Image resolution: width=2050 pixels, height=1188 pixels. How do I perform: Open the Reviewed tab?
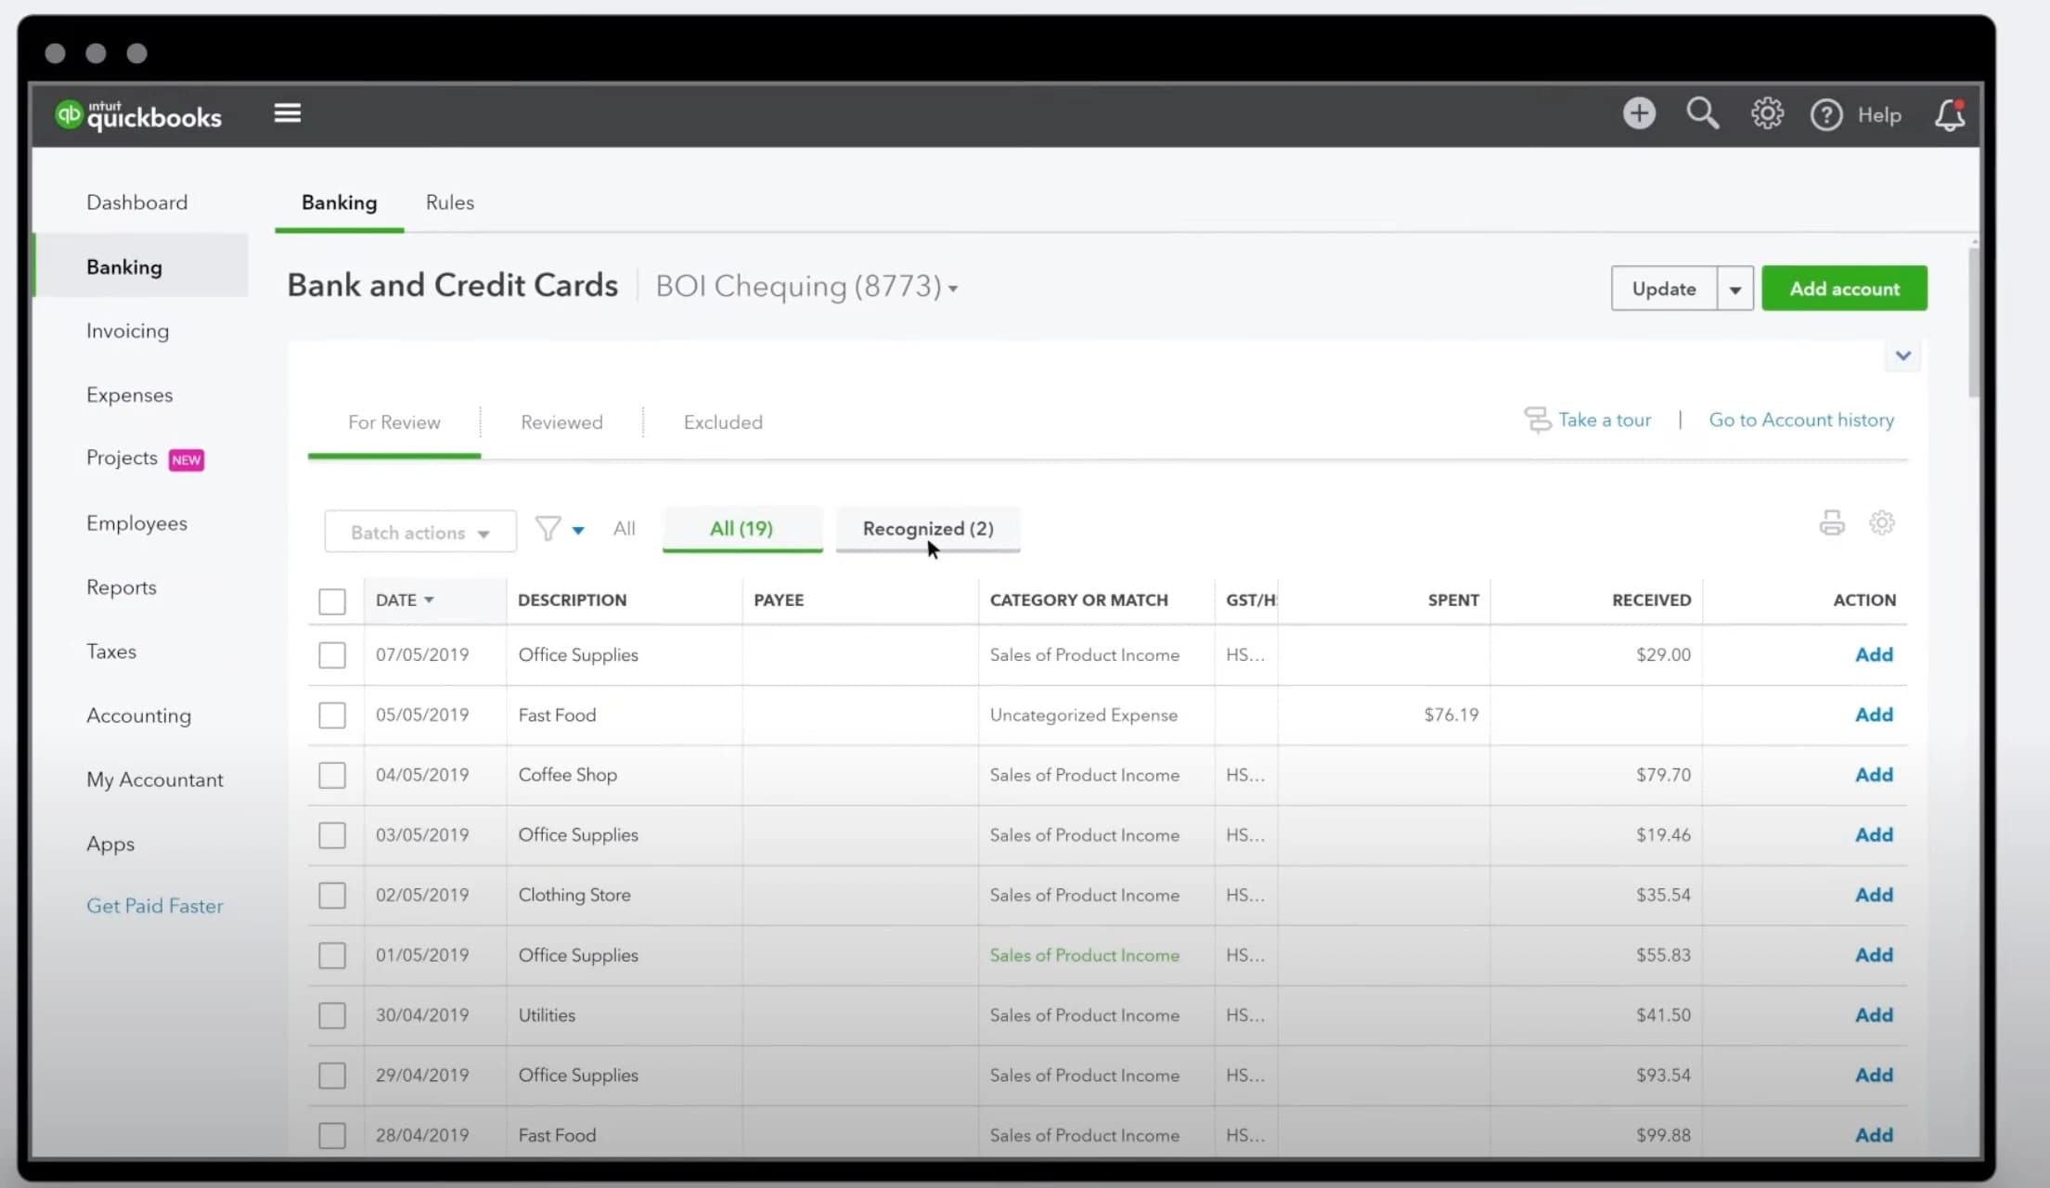pyautogui.click(x=561, y=422)
